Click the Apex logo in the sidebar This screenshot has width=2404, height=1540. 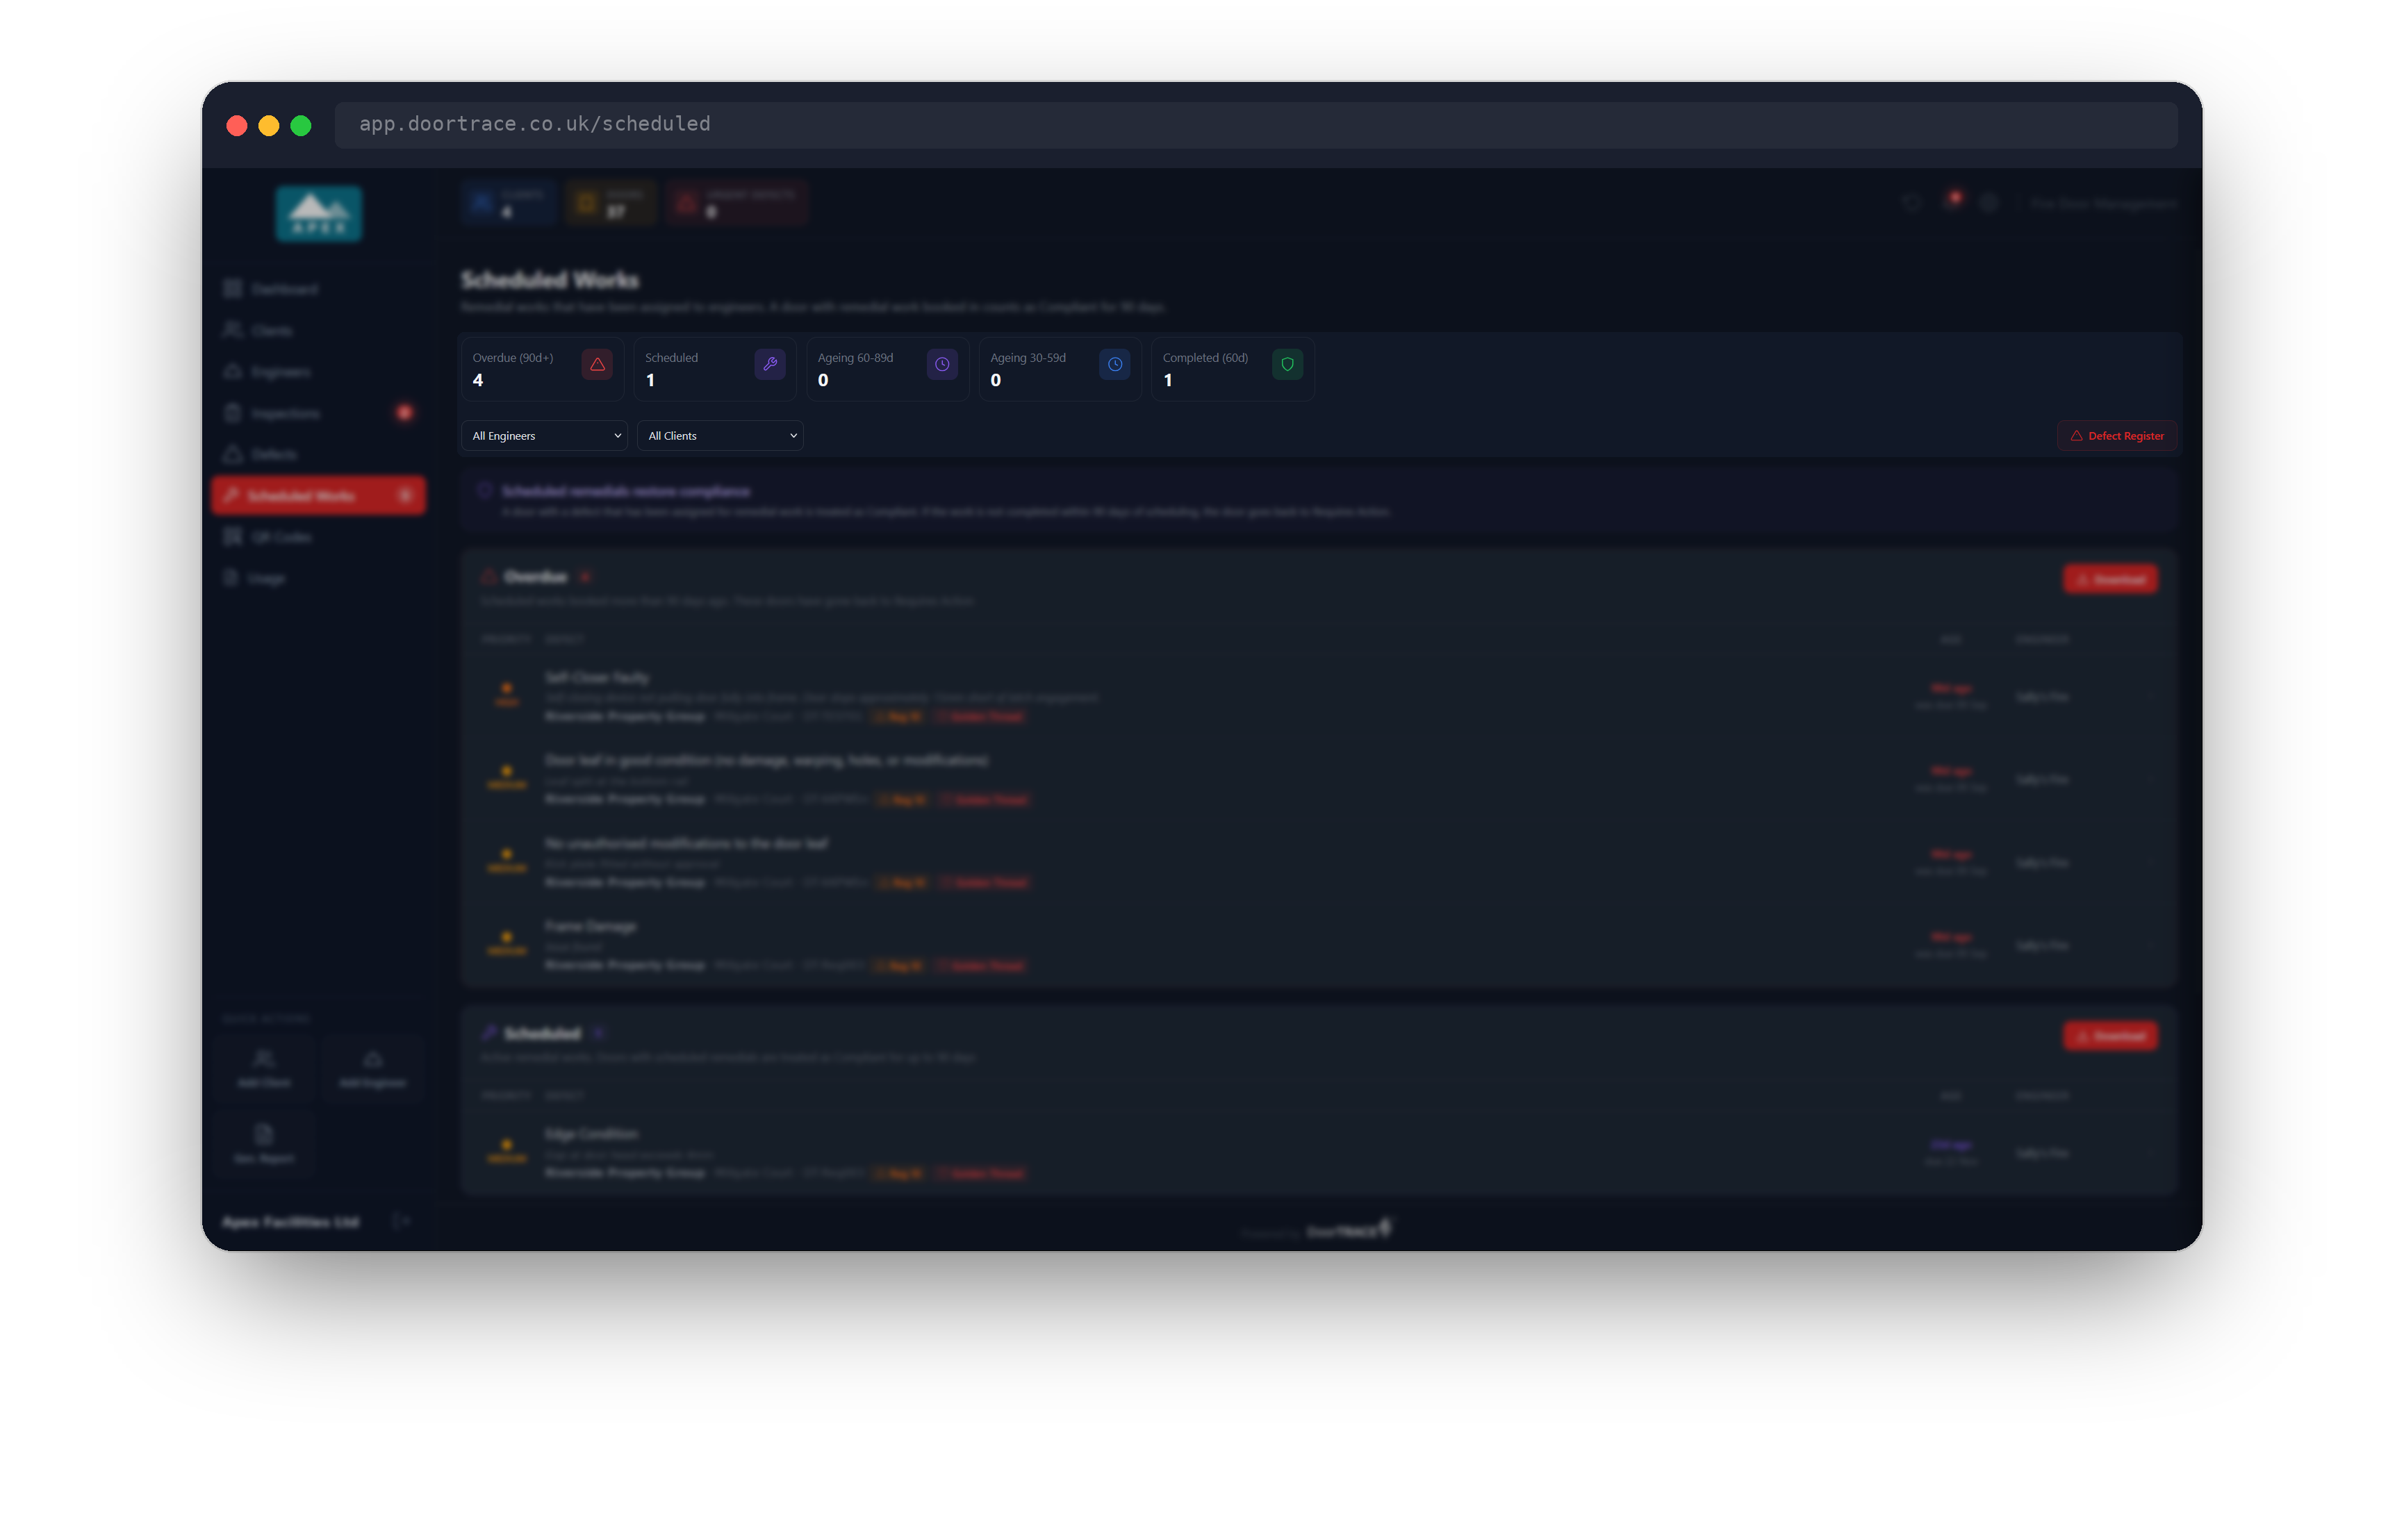click(319, 213)
